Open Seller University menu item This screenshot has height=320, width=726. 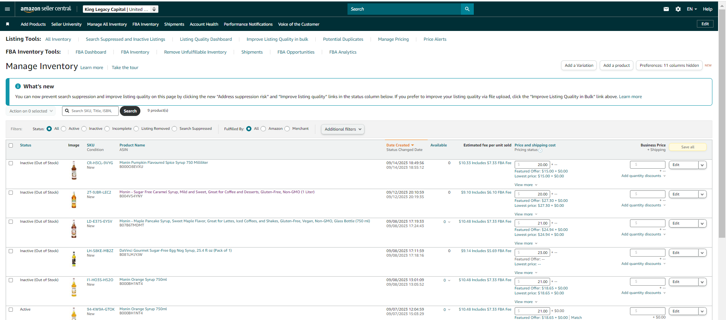tap(67, 24)
